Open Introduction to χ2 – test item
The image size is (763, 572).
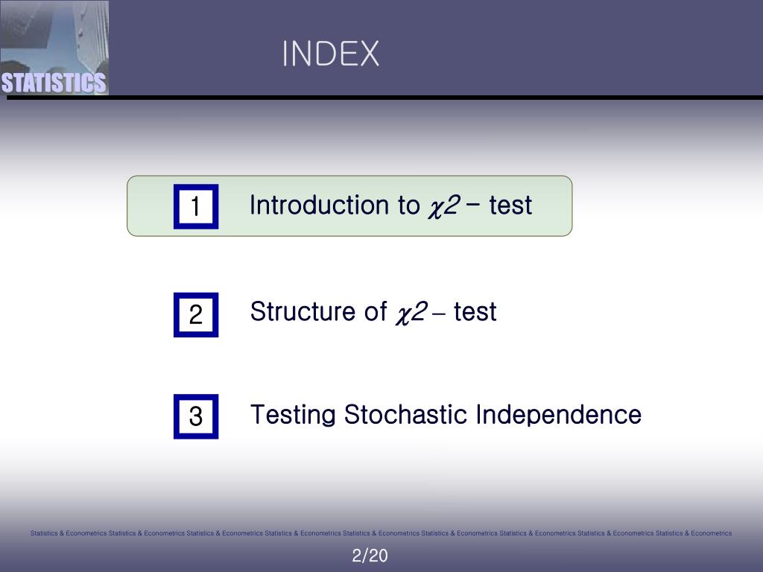tap(390, 206)
